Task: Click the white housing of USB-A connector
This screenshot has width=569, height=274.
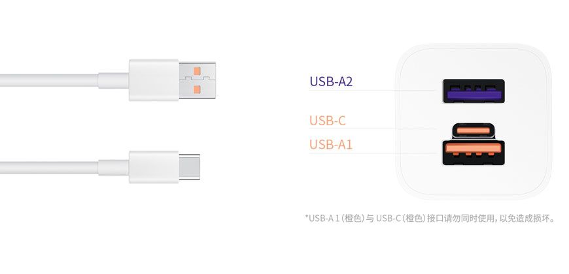Action: point(154,80)
